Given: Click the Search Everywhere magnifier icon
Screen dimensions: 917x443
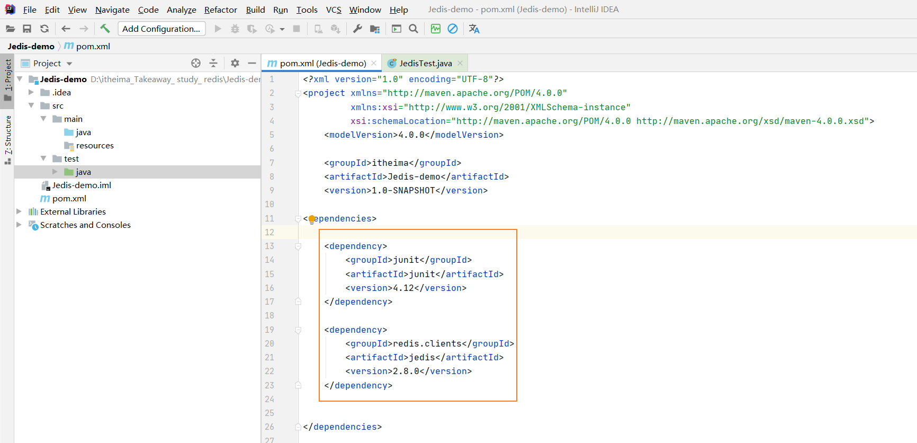Looking at the screenshot, I should pyautogui.click(x=413, y=29).
